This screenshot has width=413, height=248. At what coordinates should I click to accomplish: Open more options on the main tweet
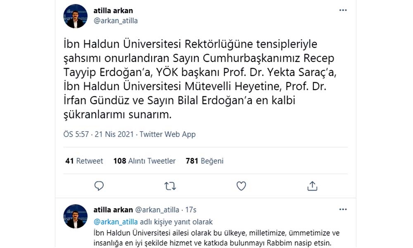(343, 10)
